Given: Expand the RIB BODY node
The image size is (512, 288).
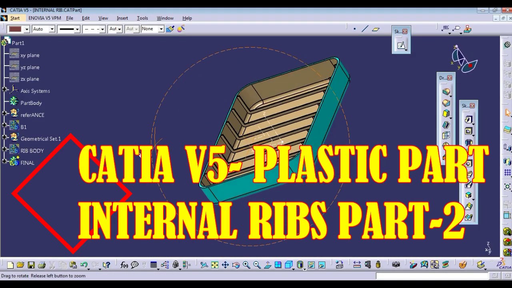Looking at the screenshot, I should [x=4, y=150].
